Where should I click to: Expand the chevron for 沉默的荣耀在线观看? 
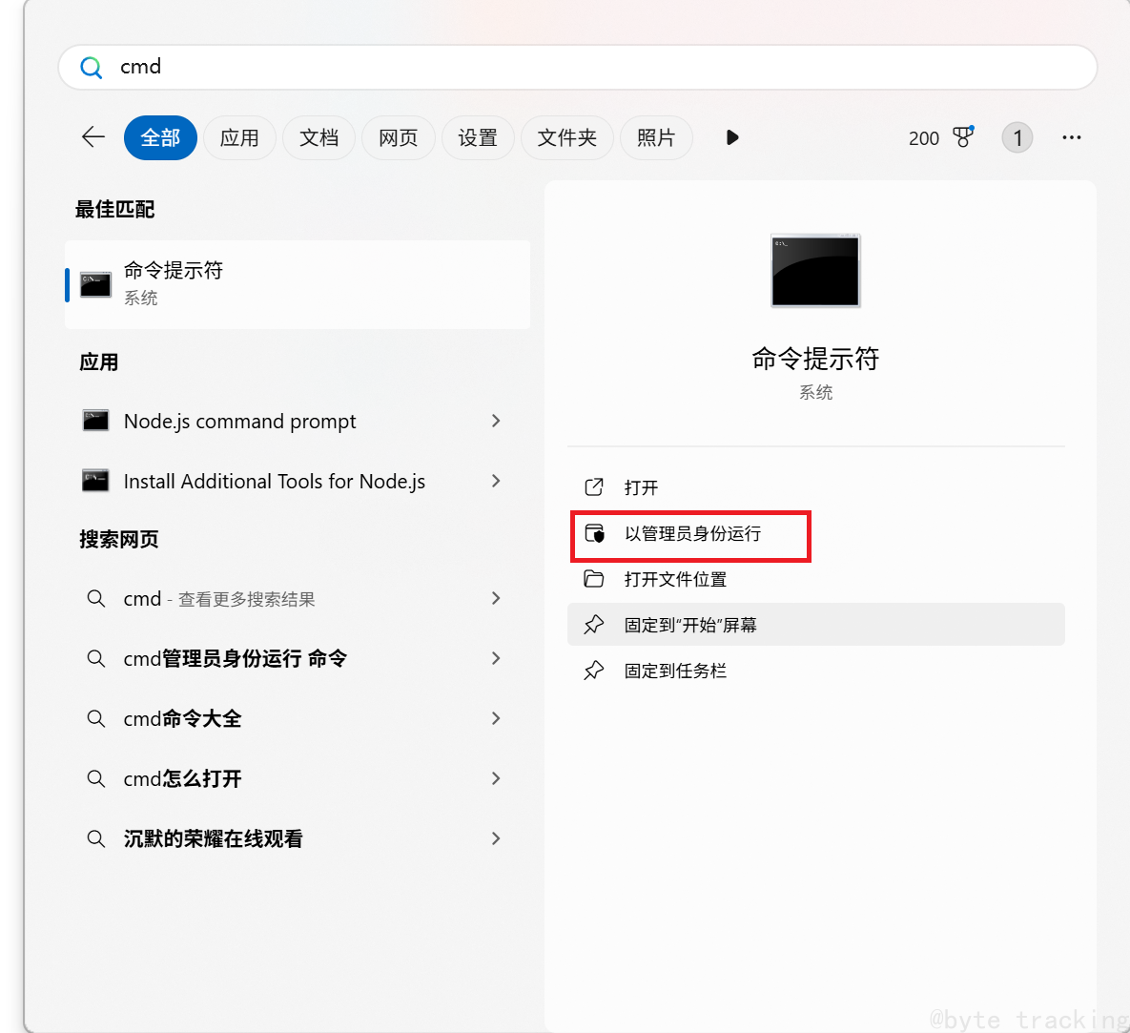pos(496,838)
